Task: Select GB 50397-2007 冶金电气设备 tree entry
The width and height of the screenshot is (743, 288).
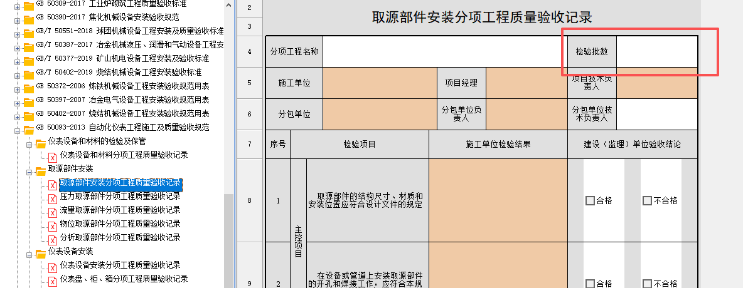Action: pos(122,100)
